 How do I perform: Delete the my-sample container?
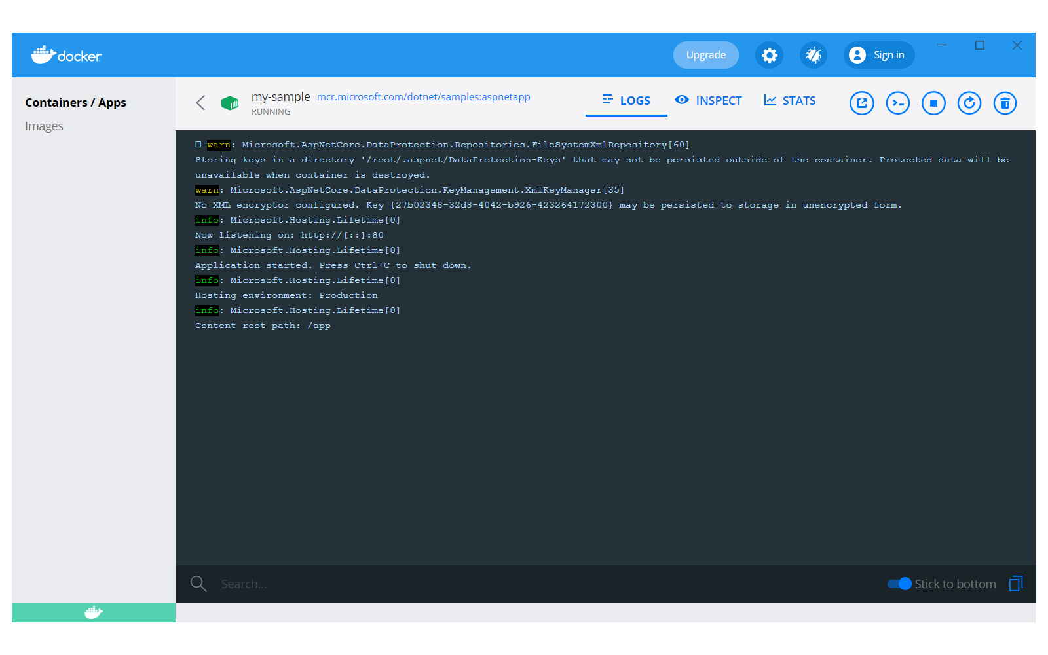pos(1005,103)
